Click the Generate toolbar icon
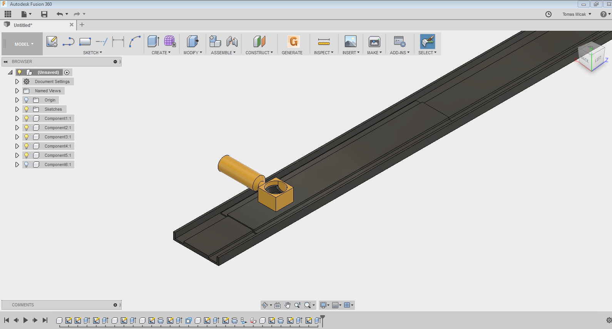612x329 pixels. point(293,42)
